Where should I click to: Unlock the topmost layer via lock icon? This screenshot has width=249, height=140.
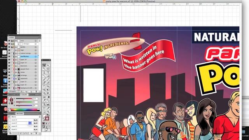12,41
